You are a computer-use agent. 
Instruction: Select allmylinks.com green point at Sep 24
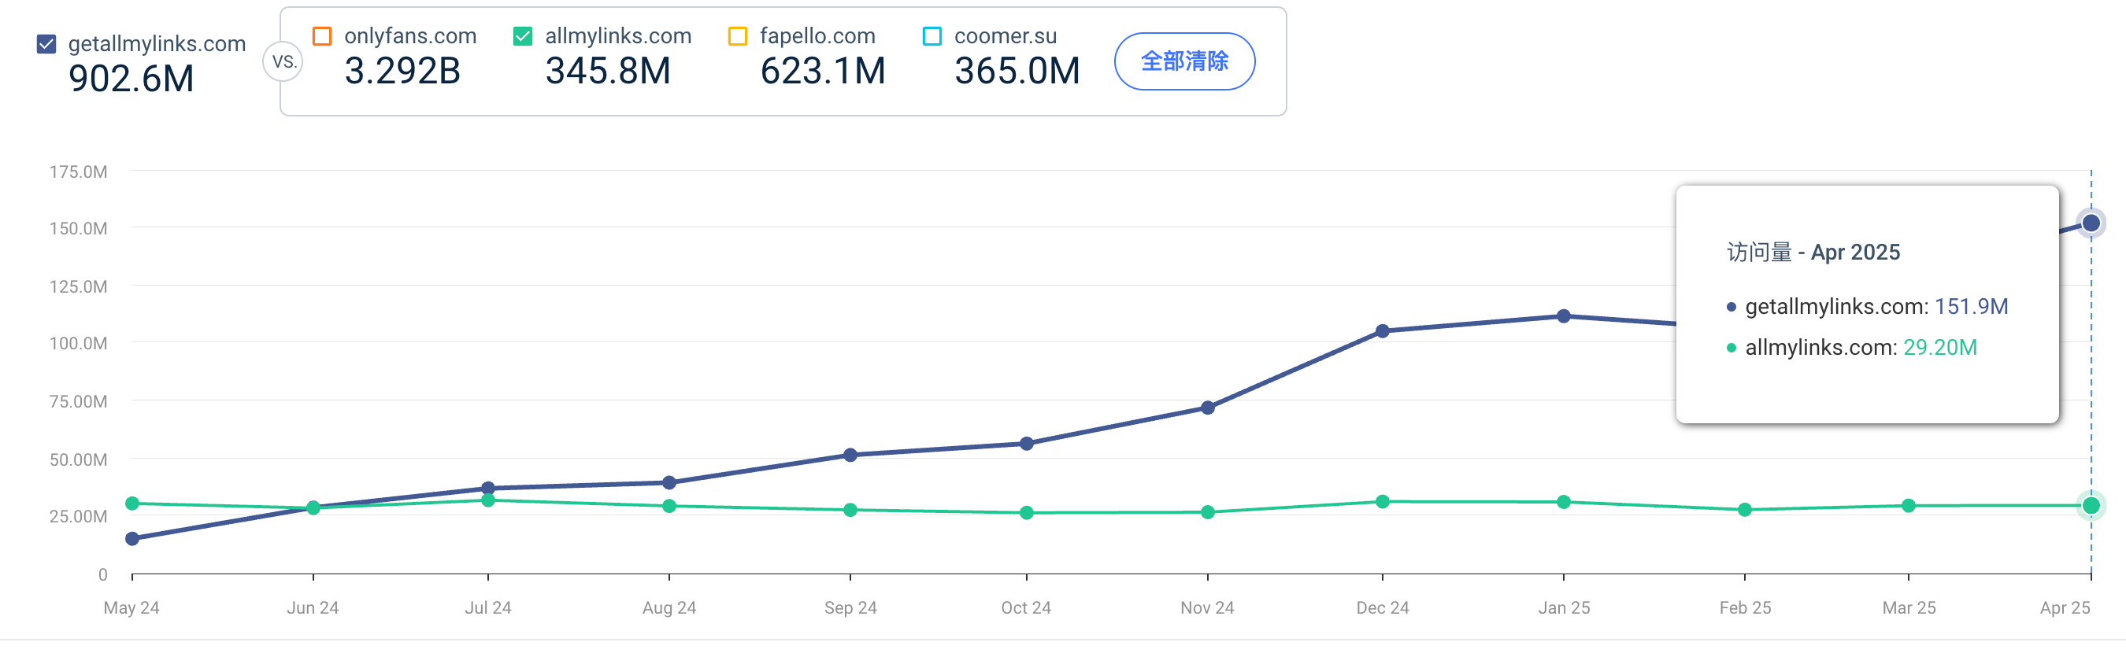point(850,510)
